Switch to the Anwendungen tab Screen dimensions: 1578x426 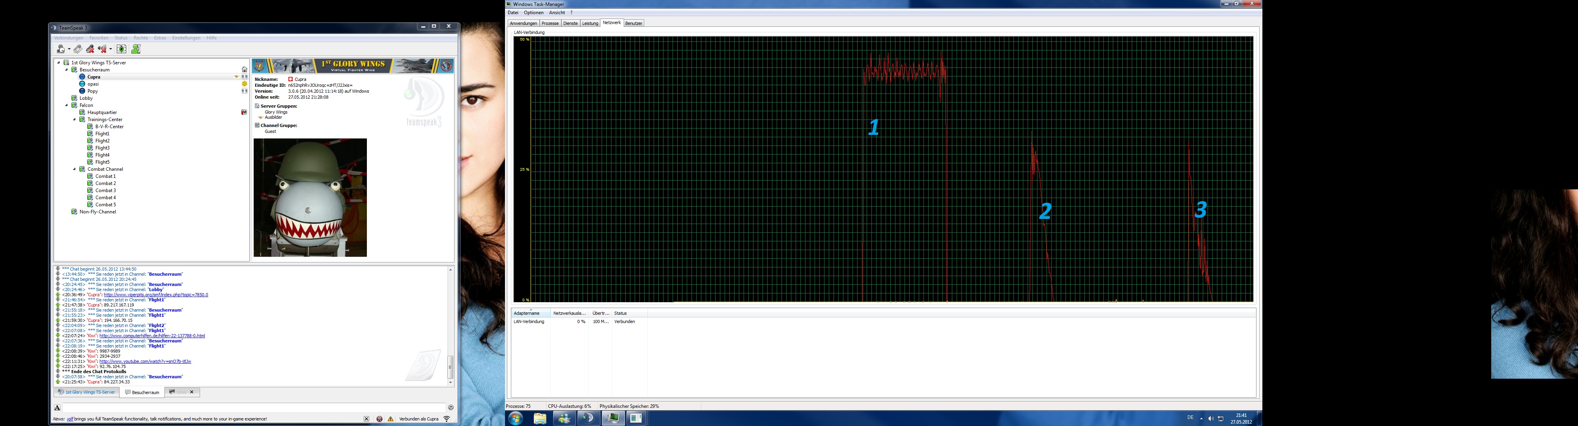click(x=523, y=23)
